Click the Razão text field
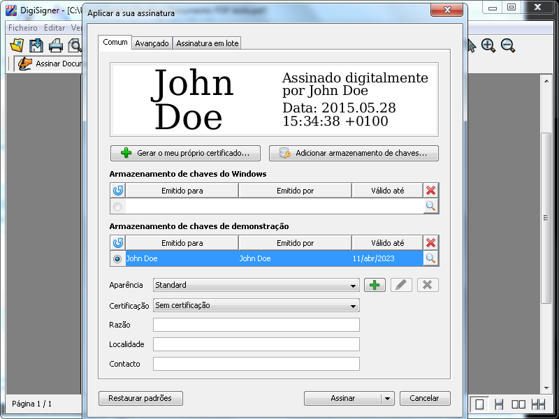The image size is (559, 419). point(256,325)
